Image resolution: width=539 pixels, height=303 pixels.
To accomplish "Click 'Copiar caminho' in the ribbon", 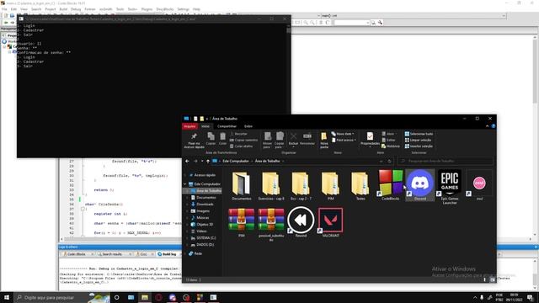I will click(243, 141).
